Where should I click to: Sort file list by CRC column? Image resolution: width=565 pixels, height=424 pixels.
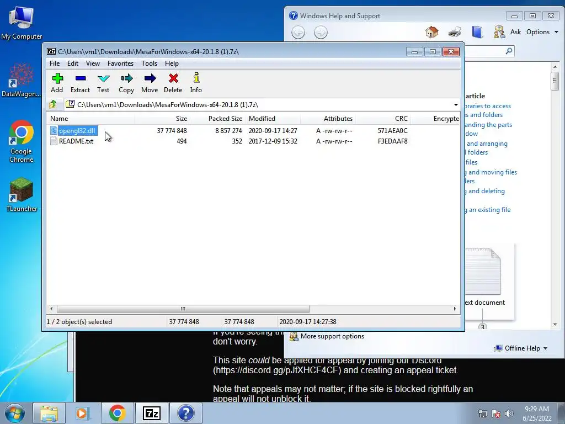[x=383, y=119]
